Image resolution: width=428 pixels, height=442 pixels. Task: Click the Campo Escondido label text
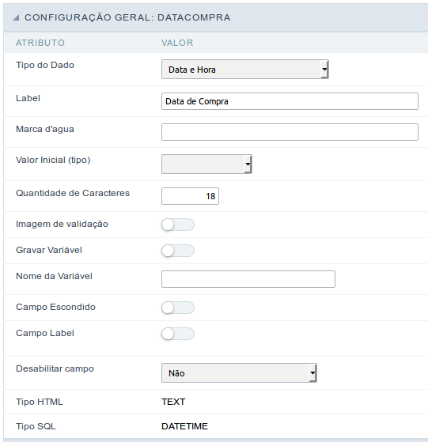click(56, 307)
